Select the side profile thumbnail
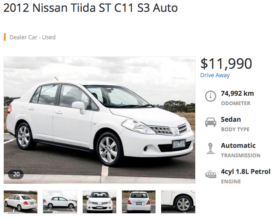Viewport: 277px width, 218px height. pyautogui.click(x=60, y=202)
